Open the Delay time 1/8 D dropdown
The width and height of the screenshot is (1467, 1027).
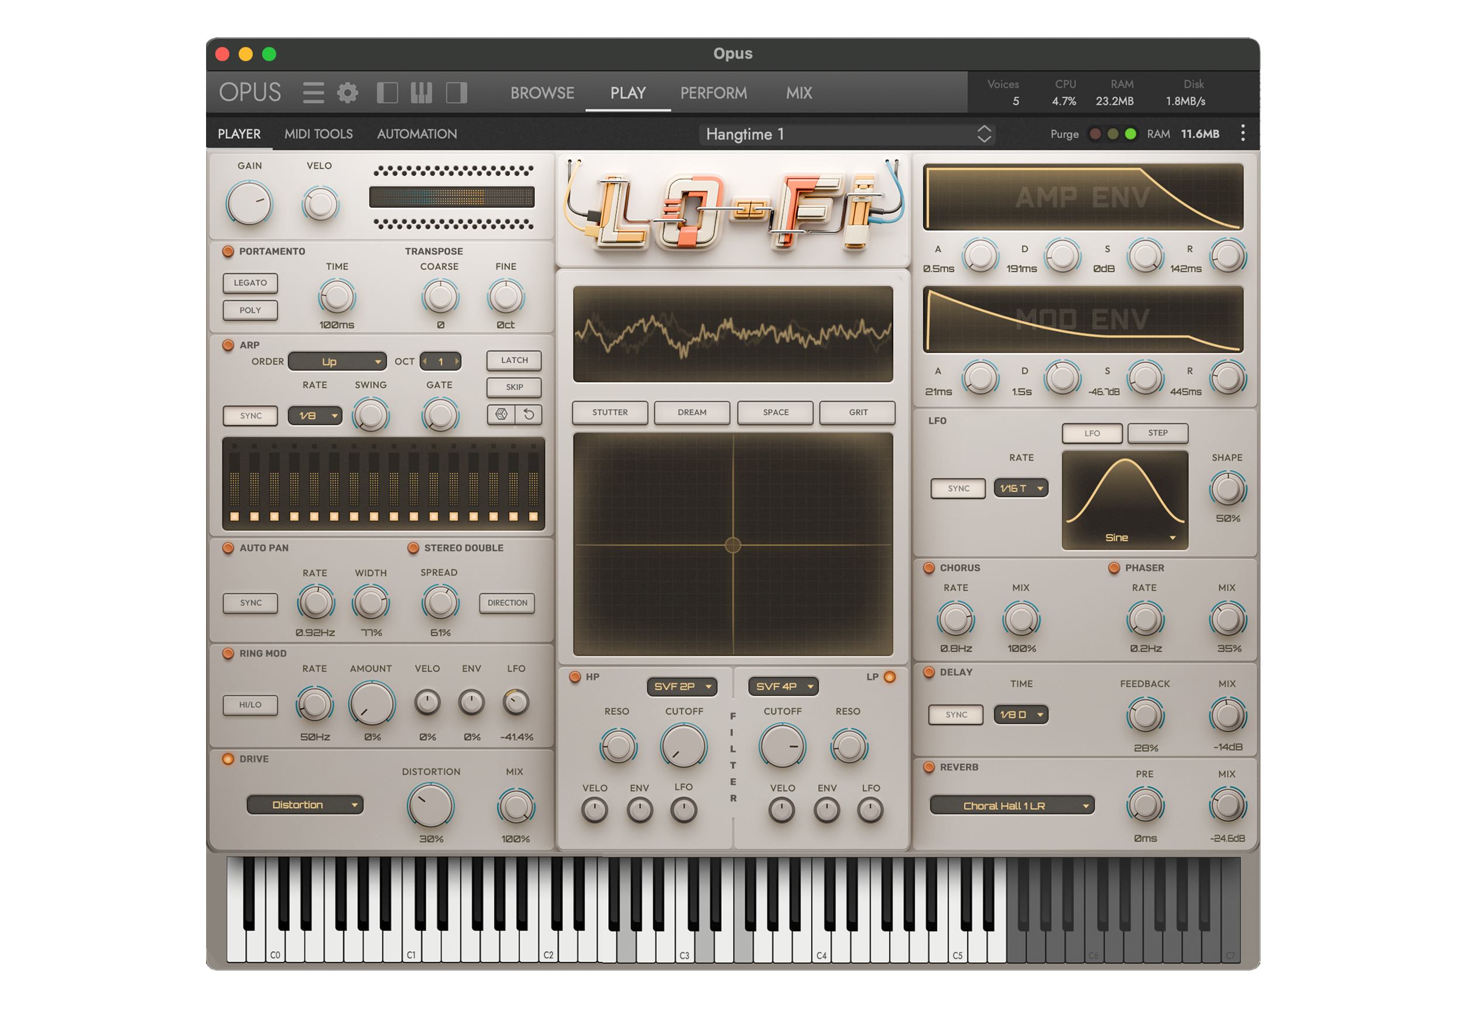pos(1020,714)
